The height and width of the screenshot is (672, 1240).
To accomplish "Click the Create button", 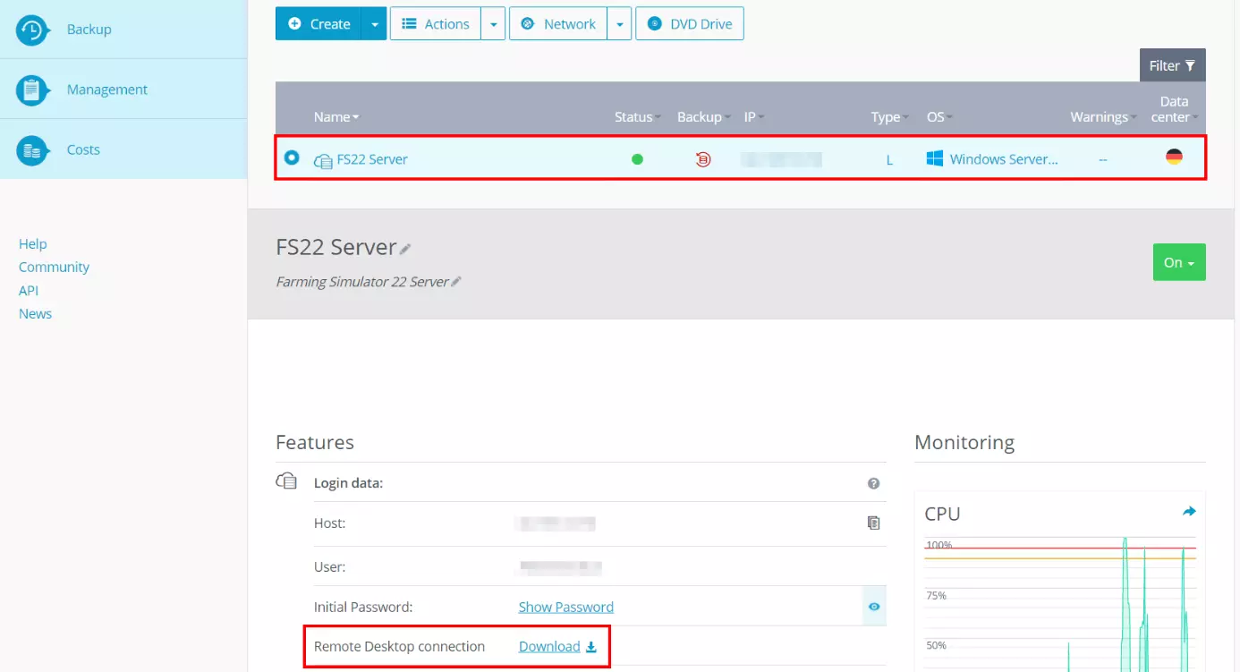I will click(x=318, y=24).
